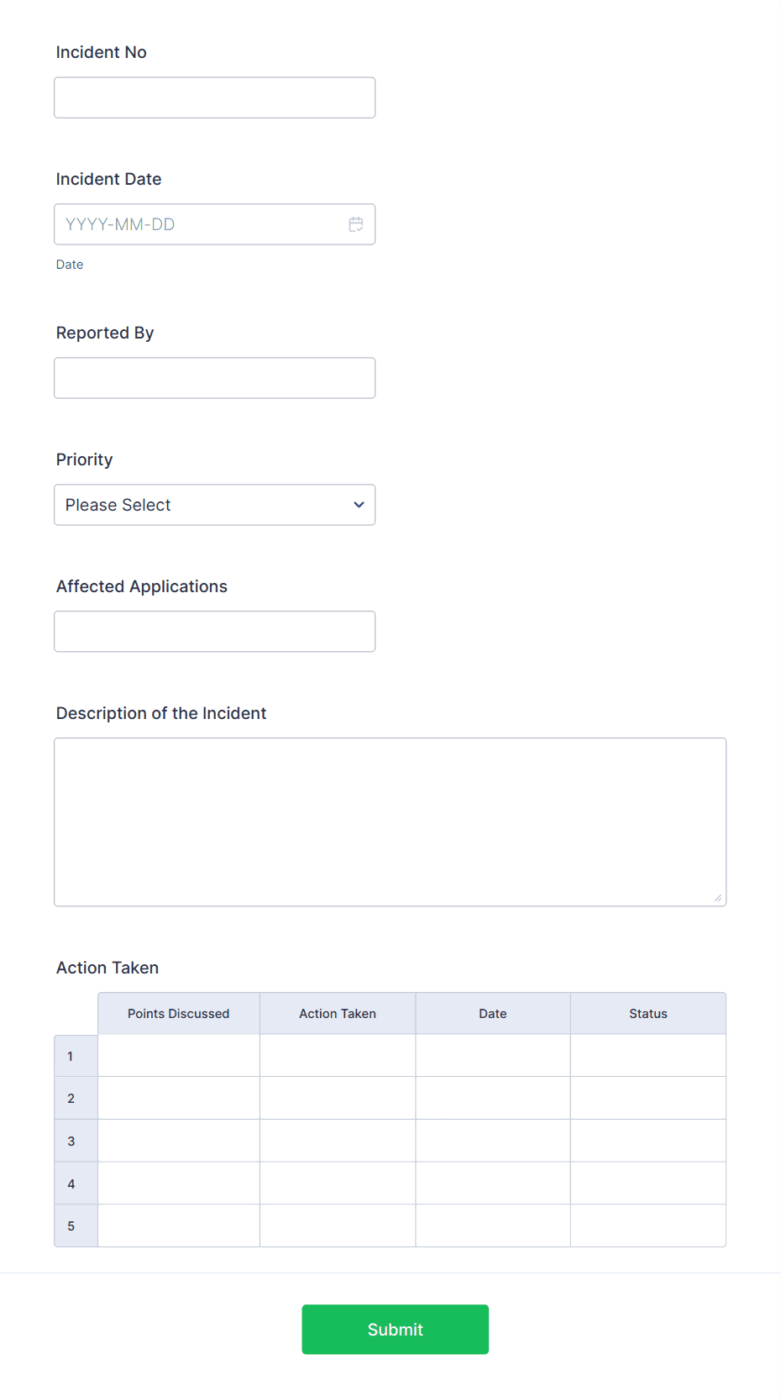Select the Reported By text box
781x1396 pixels.
214,377
